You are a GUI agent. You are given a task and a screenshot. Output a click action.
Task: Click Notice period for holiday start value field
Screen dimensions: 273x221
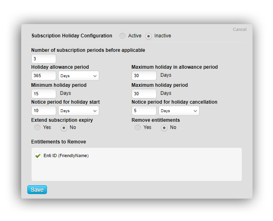coord(43,111)
